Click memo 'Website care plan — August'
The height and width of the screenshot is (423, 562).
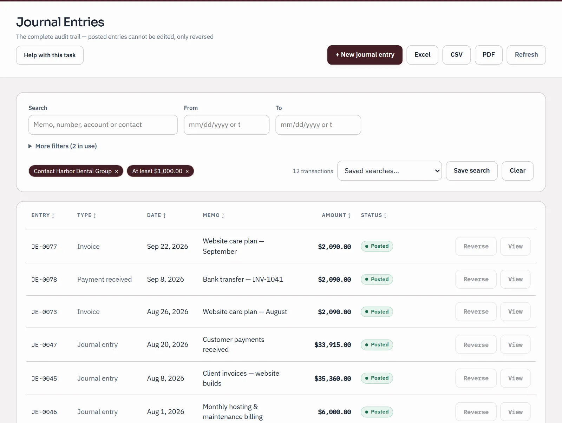click(245, 311)
